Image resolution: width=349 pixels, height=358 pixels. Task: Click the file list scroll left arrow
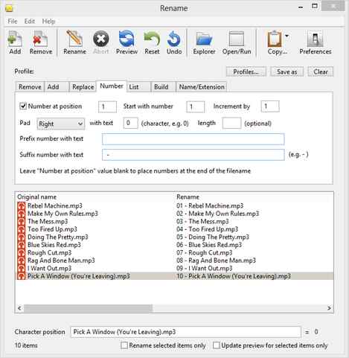(19, 308)
